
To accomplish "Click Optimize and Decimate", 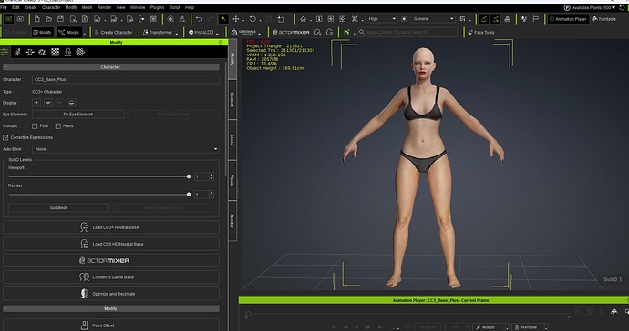I will (111, 294).
